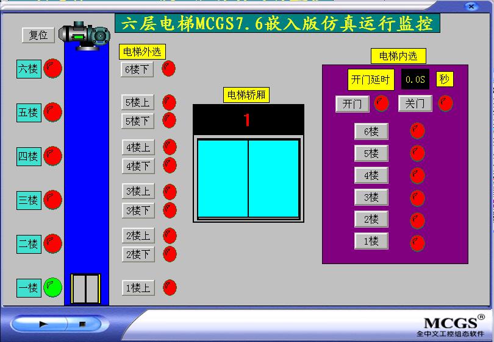The height and width of the screenshot is (342, 494).
Task: Call the elevator with 4楼下
Action: [138, 166]
